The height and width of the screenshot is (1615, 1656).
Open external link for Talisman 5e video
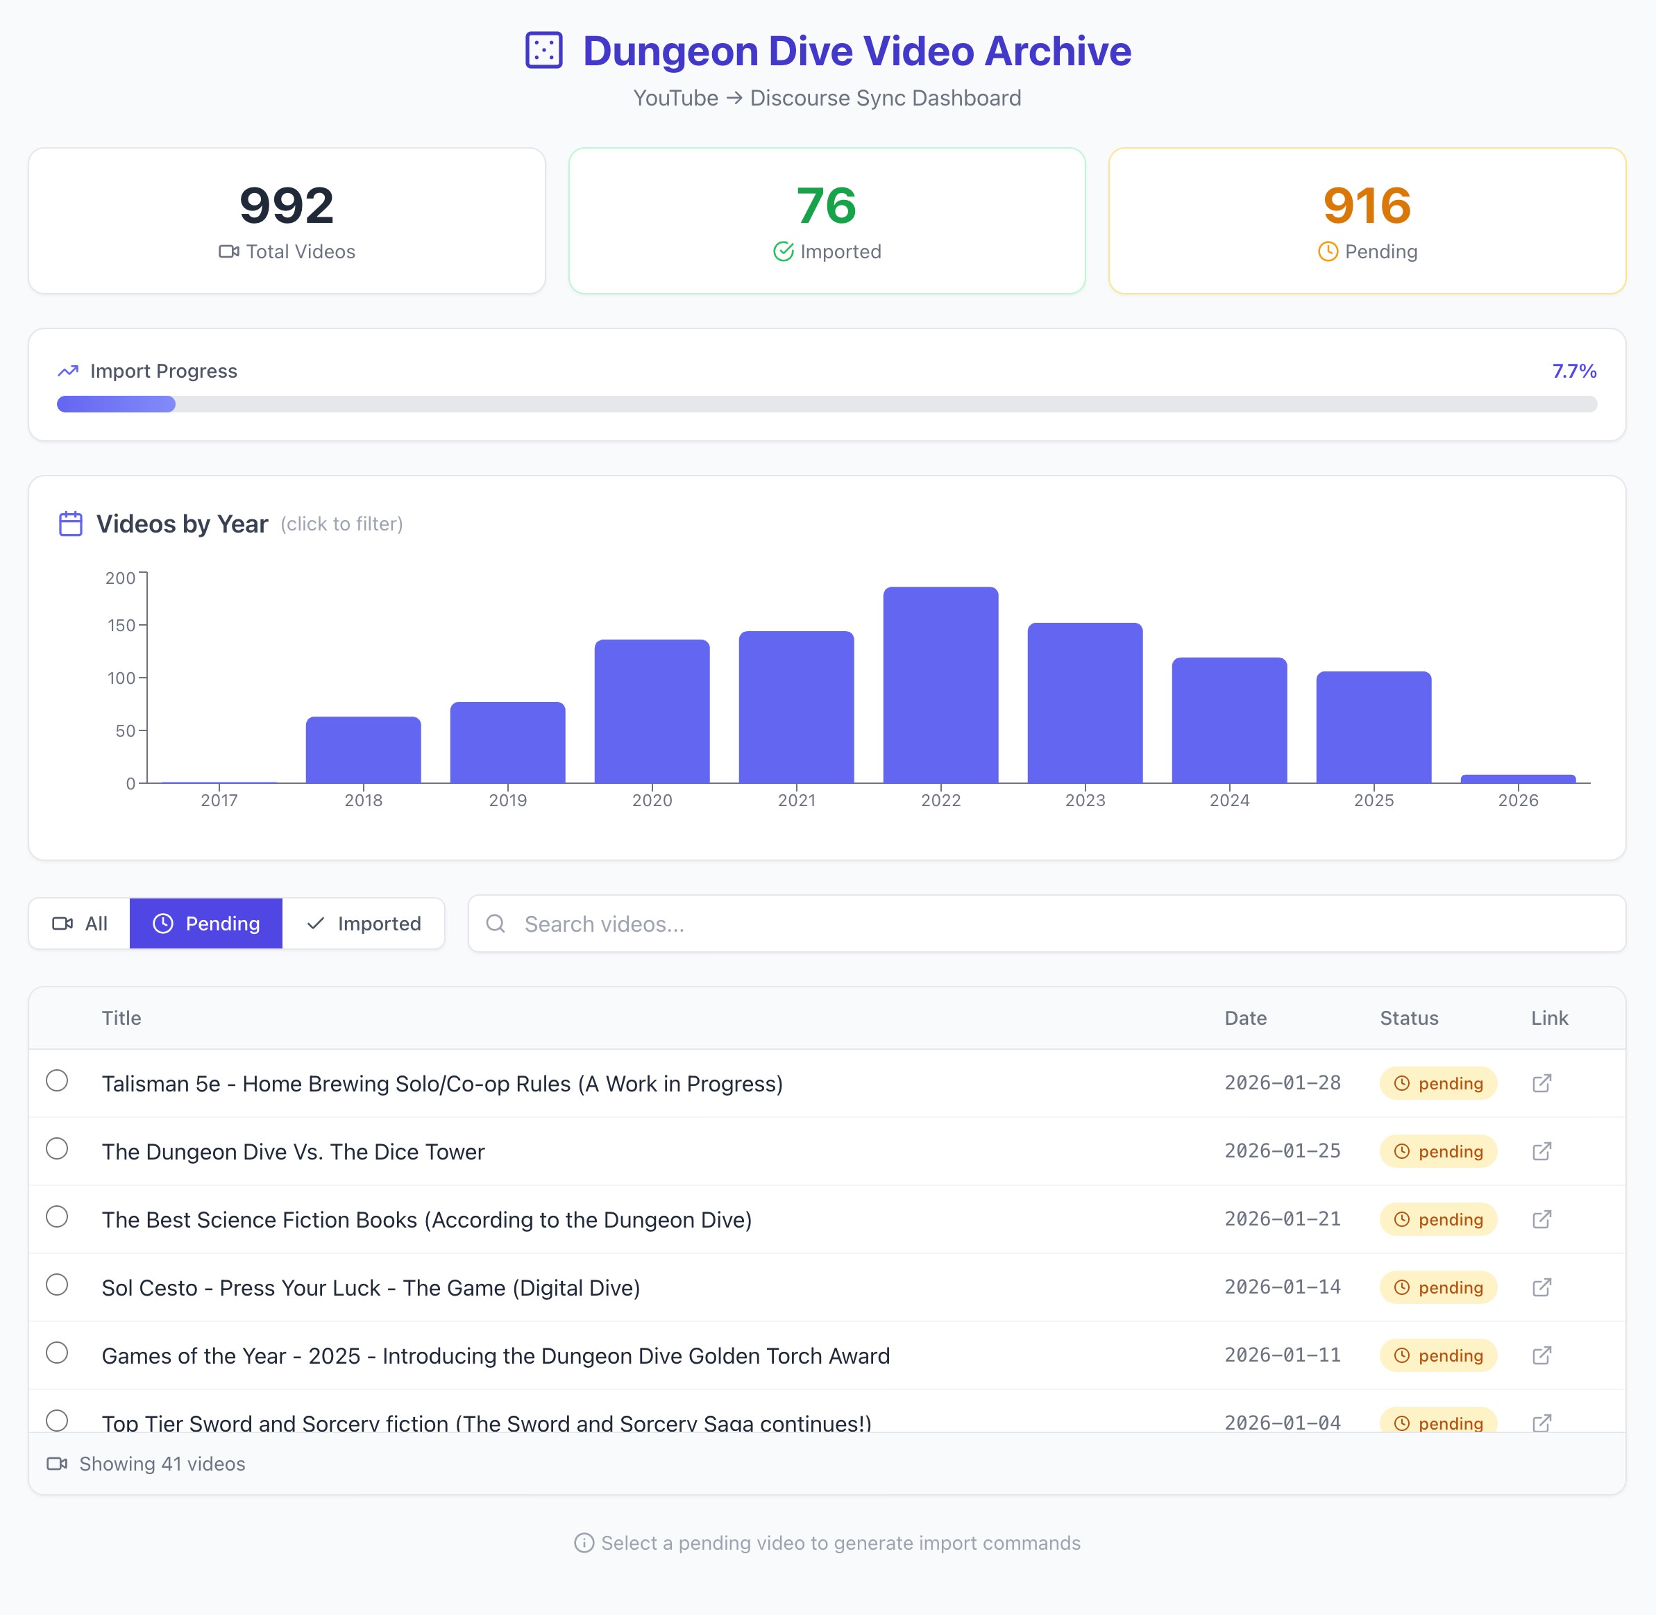(1541, 1083)
